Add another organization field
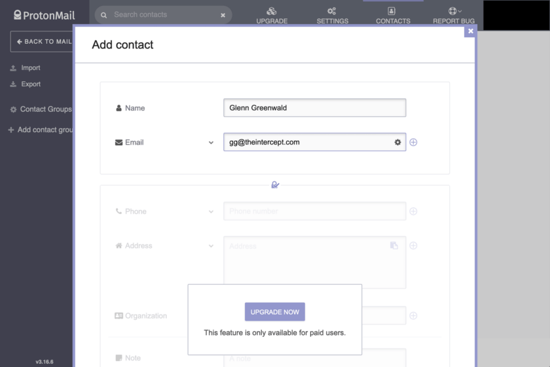This screenshot has height=367, width=550. [x=413, y=316]
